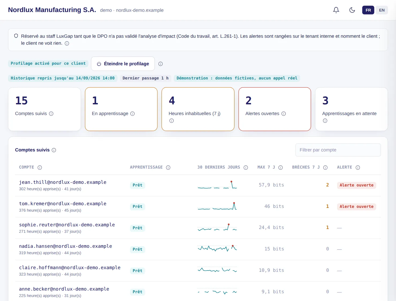The image size is (396, 301).
Task: Click nadia.hansen@nordlux-demo.example account
Action: pyautogui.click(x=66, y=246)
